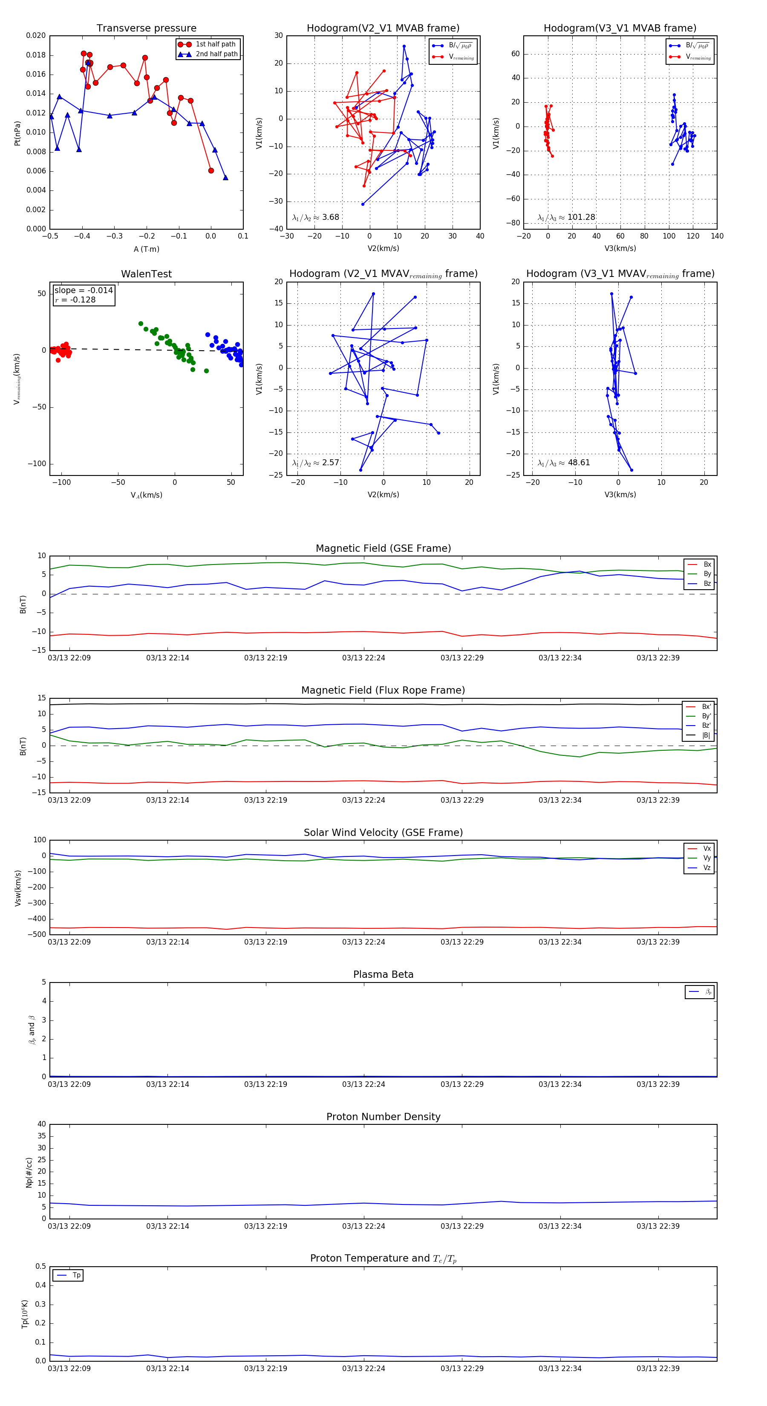The image size is (767, 1406).
Task: Click the 'Transverse pressure' plot title
Action: pos(146,28)
